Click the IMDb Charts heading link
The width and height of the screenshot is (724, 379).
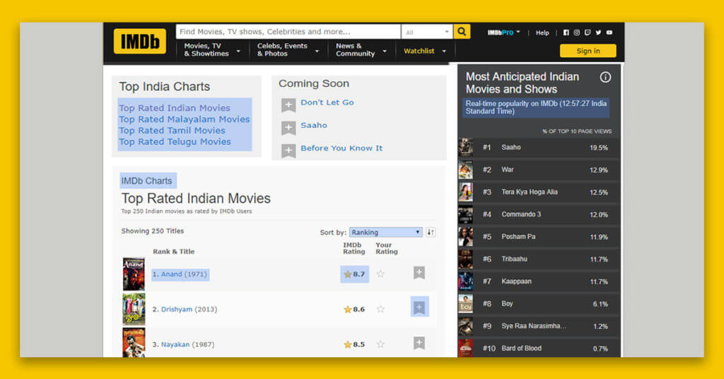point(147,181)
